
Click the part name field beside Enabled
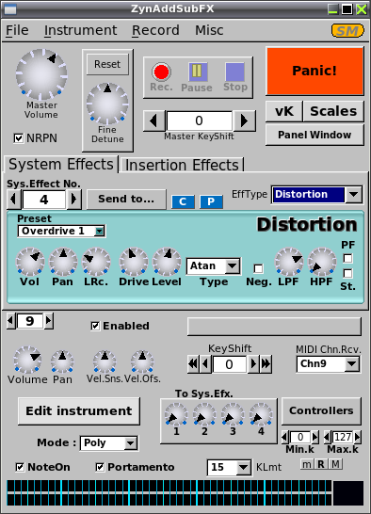(x=274, y=326)
